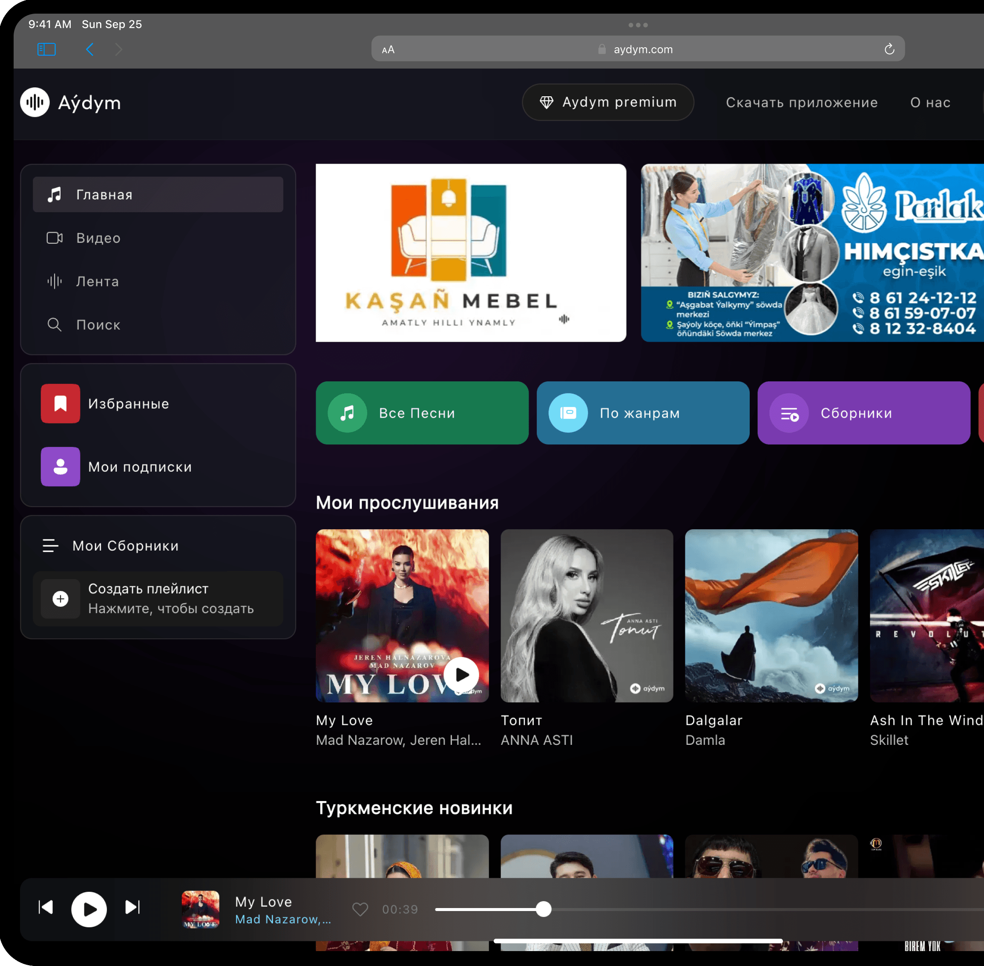Click the green music note icon
The height and width of the screenshot is (966, 984).
point(348,413)
